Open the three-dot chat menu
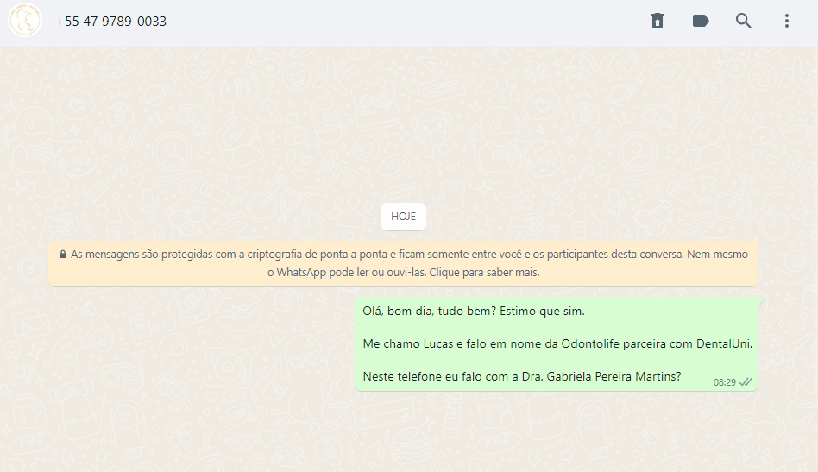Image resolution: width=818 pixels, height=472 pixels. [x=787, y=21]
